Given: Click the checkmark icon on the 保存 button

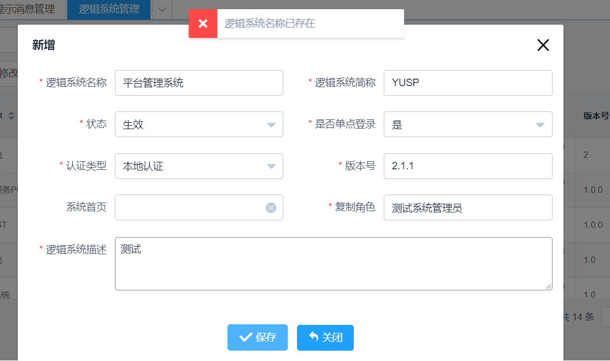Looking at the screenshot, I should (x=246, y=337).
